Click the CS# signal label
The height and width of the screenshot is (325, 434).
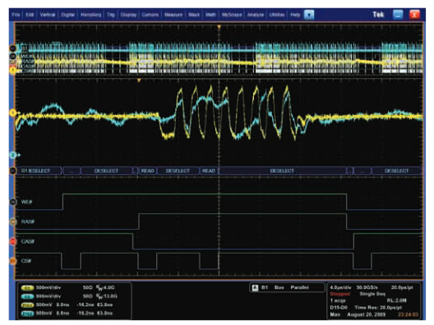(26, 261)
